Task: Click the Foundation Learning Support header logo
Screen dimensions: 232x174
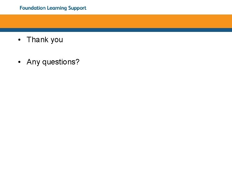Action: pyautogui.click(x=53, y=8)
